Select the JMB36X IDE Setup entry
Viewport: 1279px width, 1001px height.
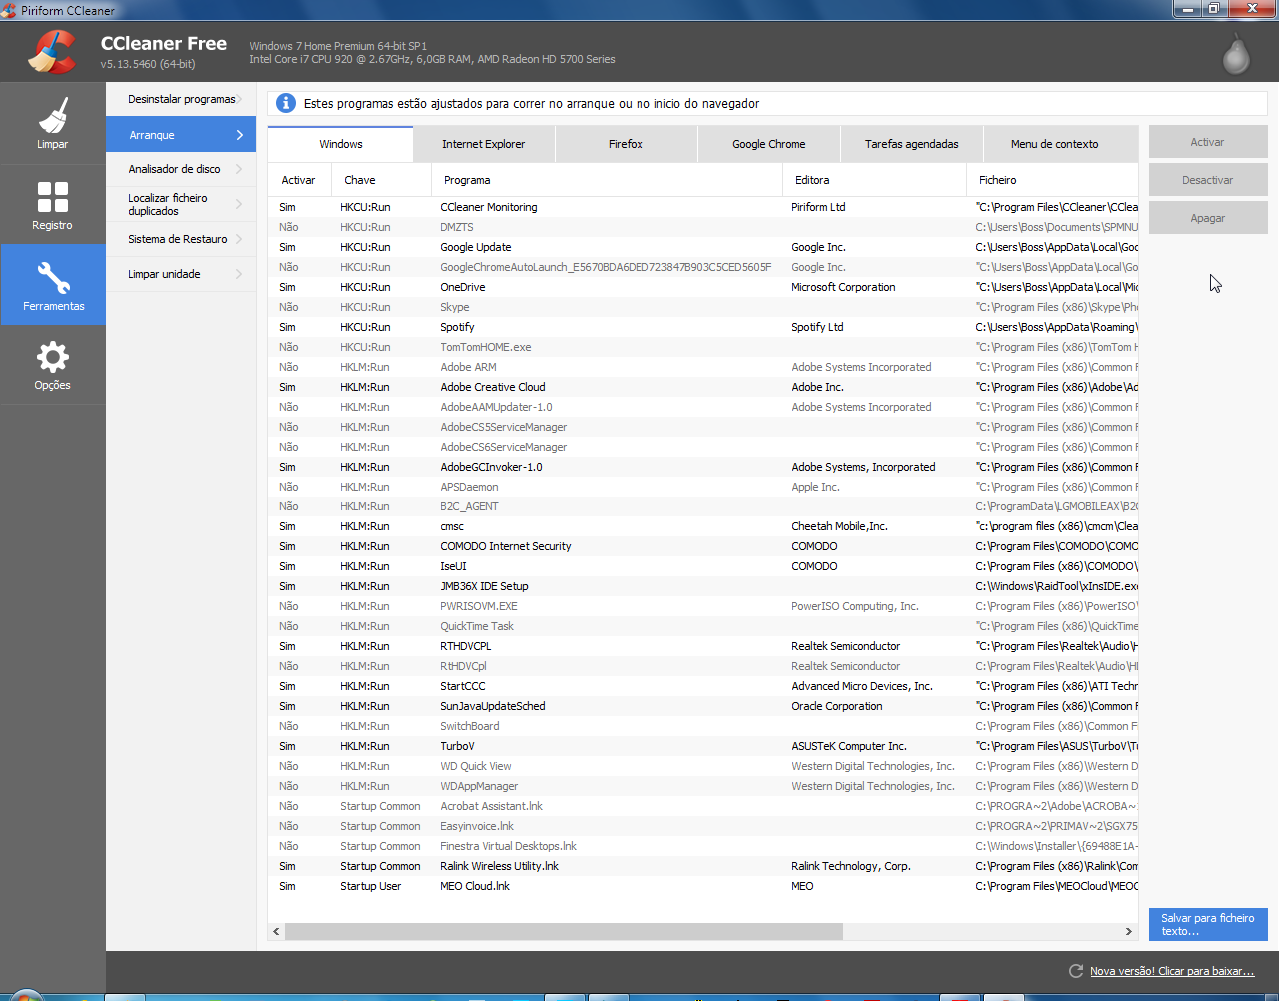(x=702, y=586)
